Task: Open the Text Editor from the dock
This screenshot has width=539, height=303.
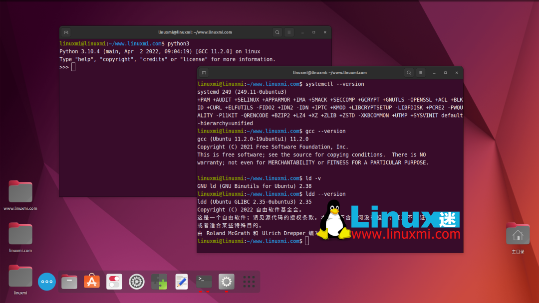Action: (x=181, y=282)
